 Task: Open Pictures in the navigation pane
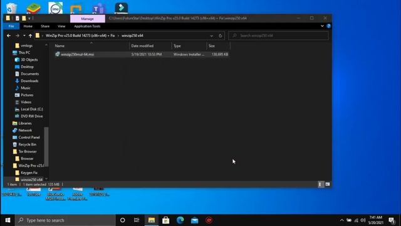click(27, 95)
